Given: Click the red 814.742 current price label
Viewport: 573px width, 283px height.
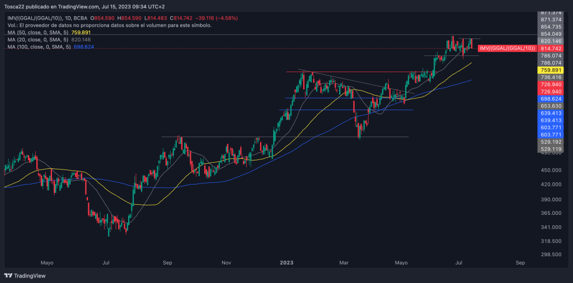Looking at the screenshot, I should point(551,49).
